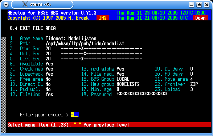Toggle the Direct DL 'No' value

click(48, 84)
